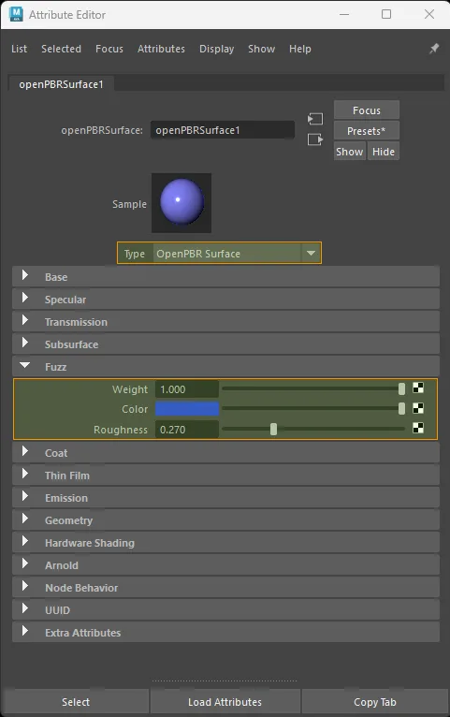450x717 pixels.
Task: Select the openPBRSurface1 tab
Action: click(61, 84)
